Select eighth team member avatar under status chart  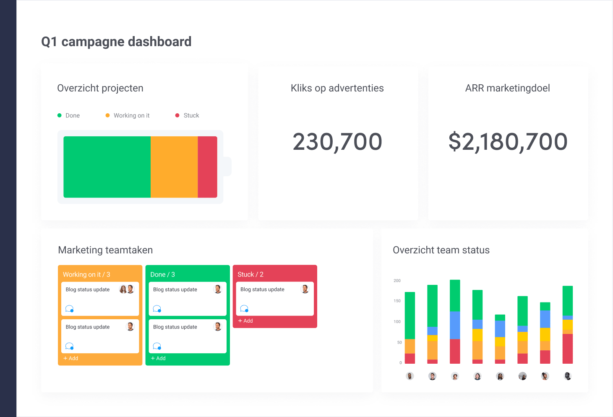tap(568, 376)
